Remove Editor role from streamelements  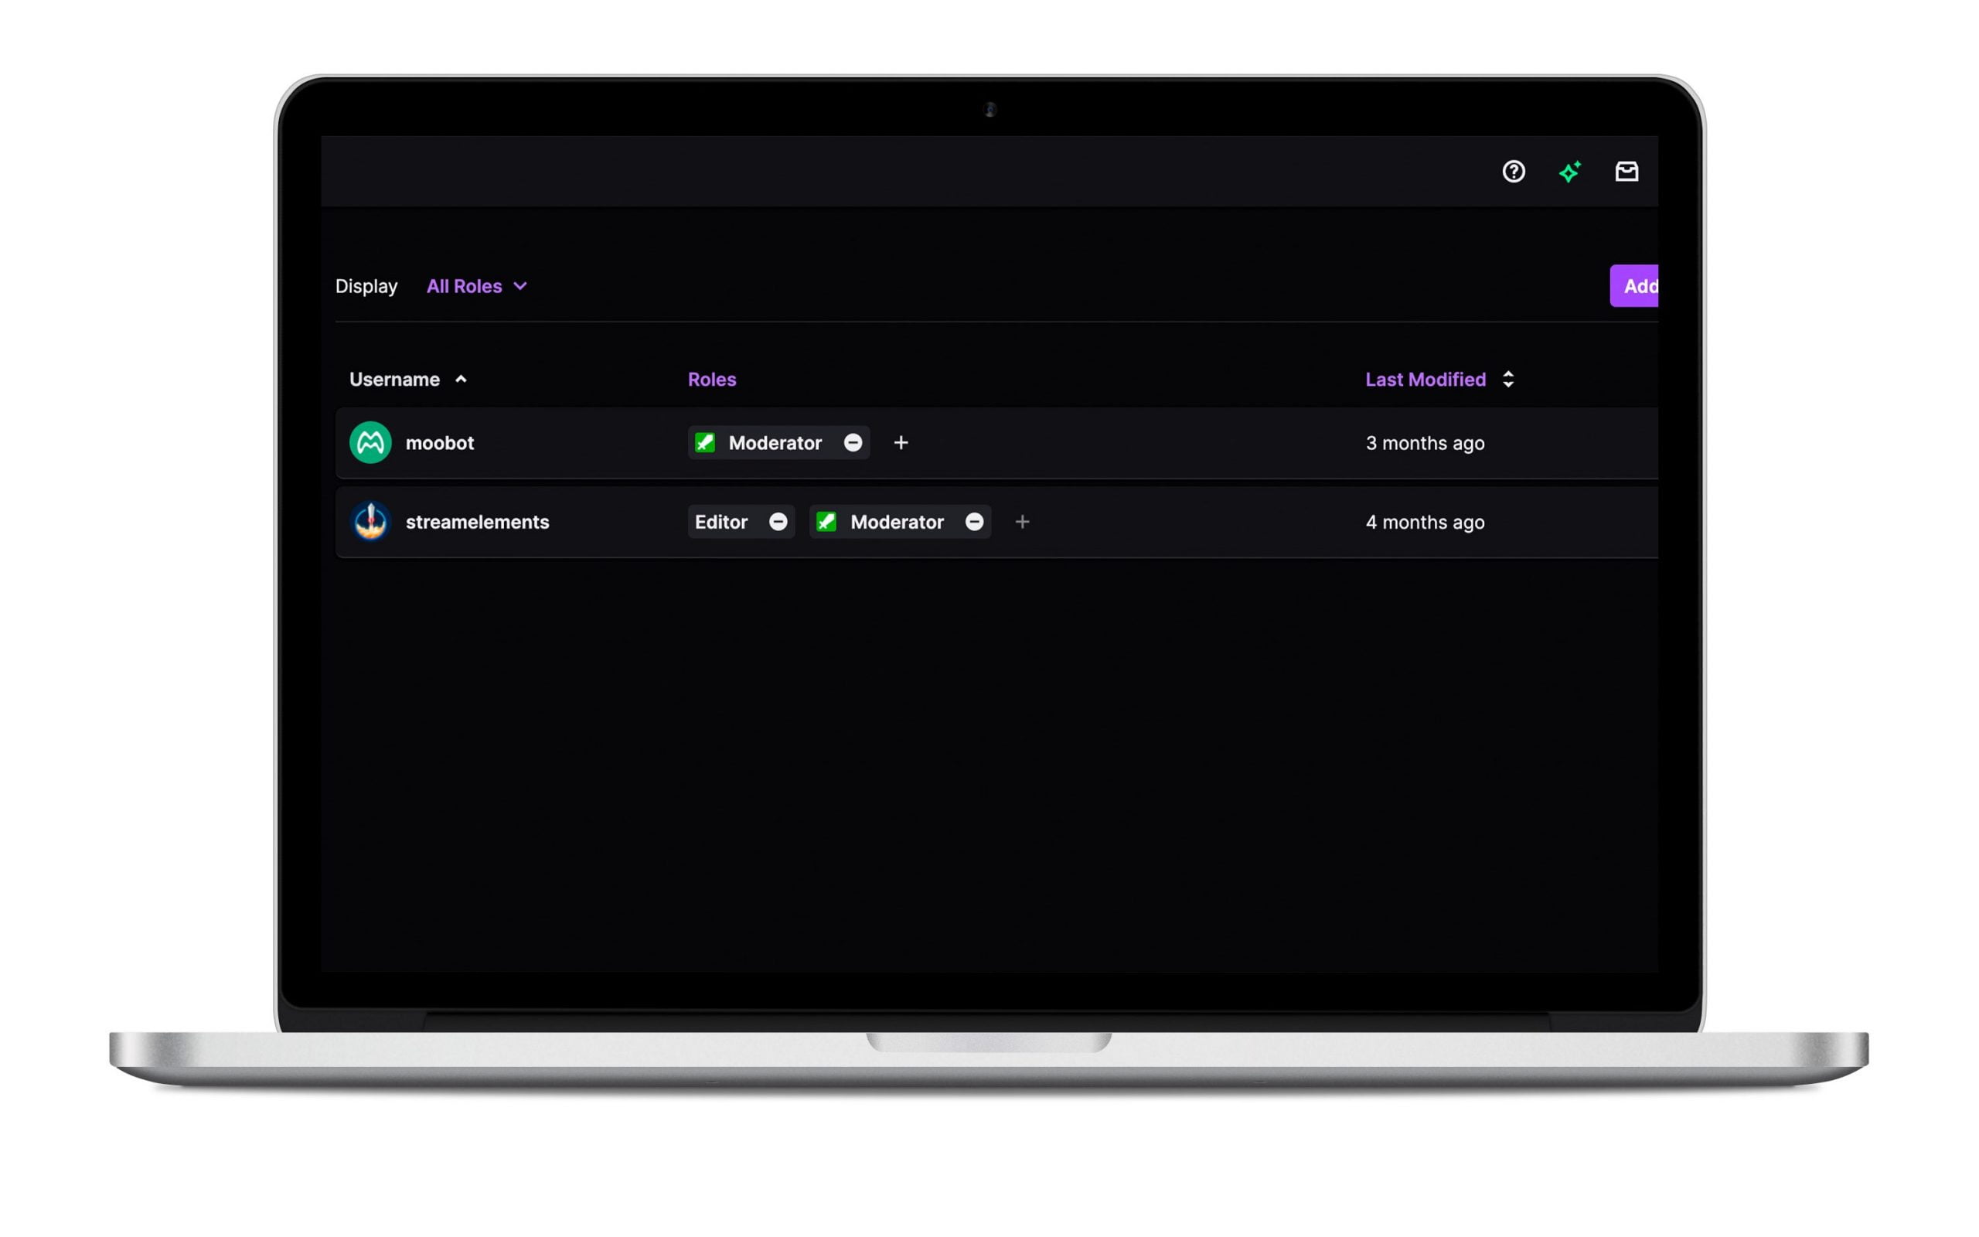[779, 520]
